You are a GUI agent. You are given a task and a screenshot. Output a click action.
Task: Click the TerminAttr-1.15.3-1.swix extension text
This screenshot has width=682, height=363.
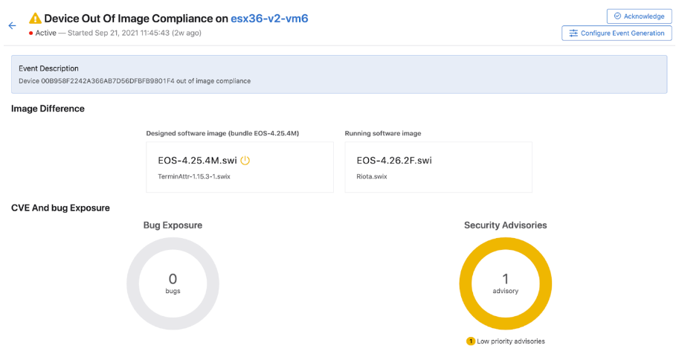point(194,177)
